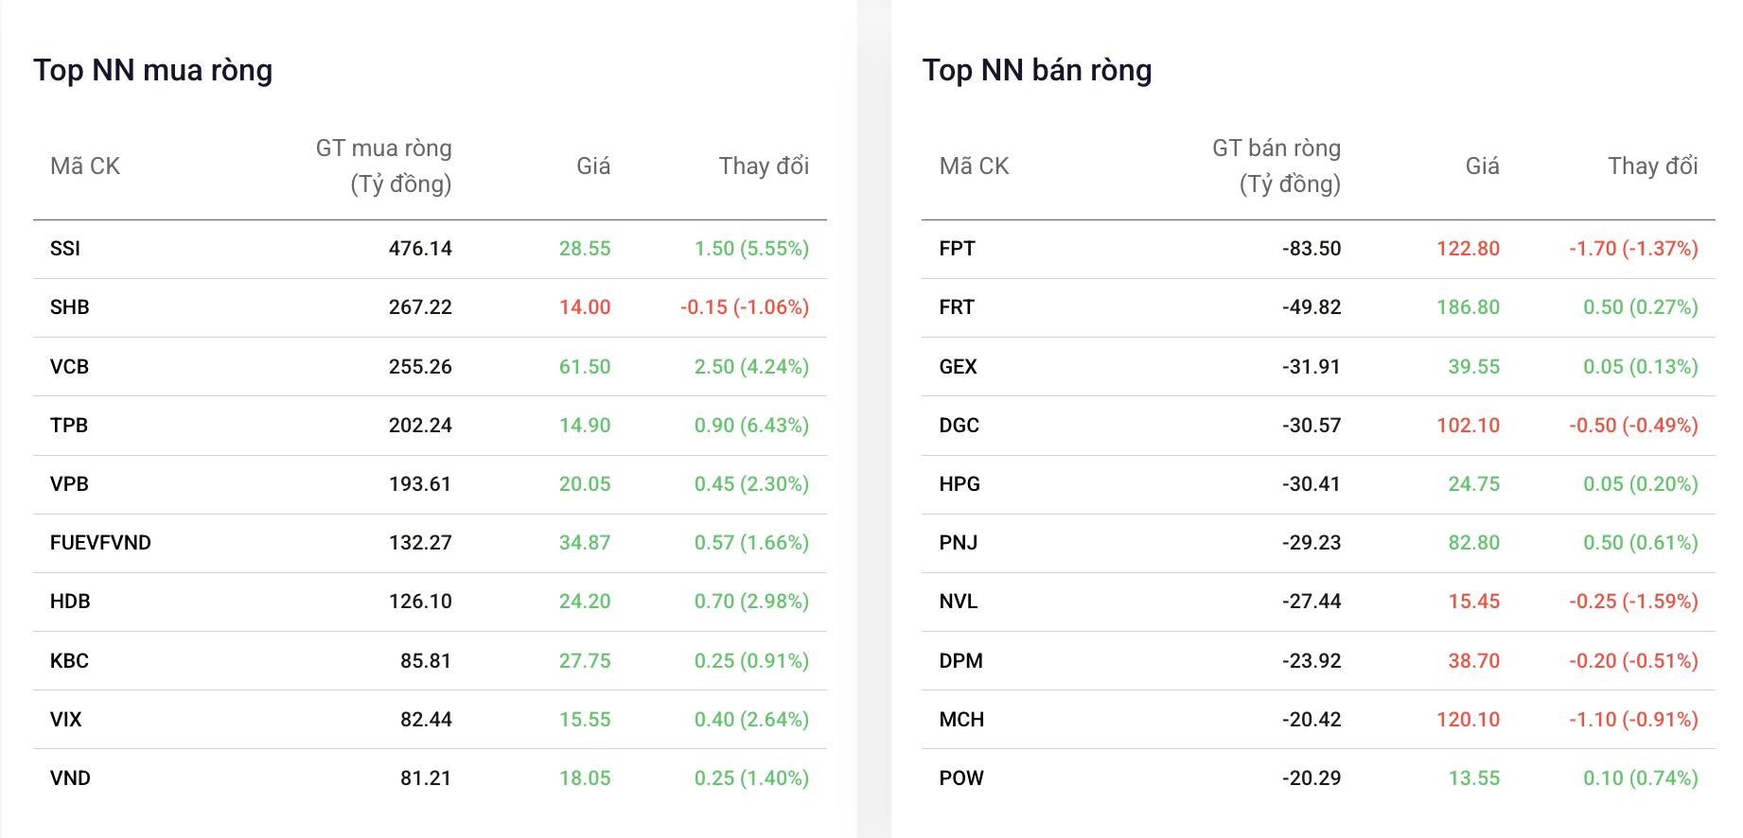Click the TPB stock code
Viewport: 1743px width, 838px height.
(69, 426)
